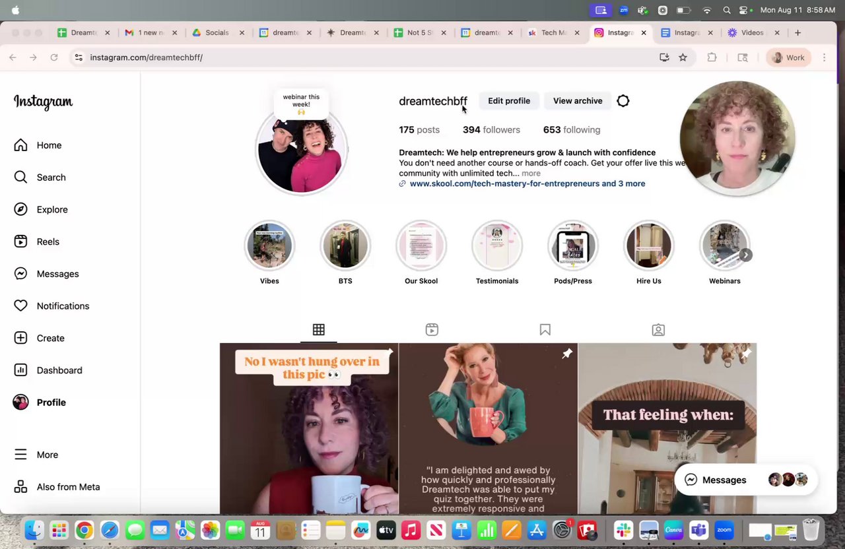Viewport: 845px width, 549px height.
Task: Show next highlights with arrow chevron
Action: 745,255
